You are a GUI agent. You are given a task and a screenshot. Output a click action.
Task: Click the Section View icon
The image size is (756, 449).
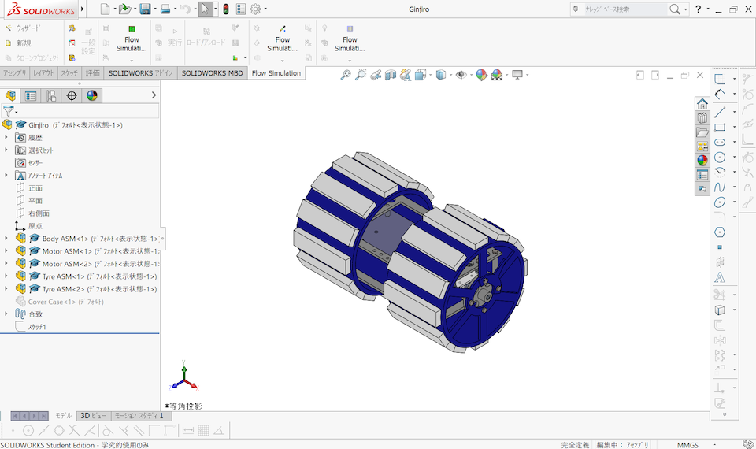[x=391, y=75]
